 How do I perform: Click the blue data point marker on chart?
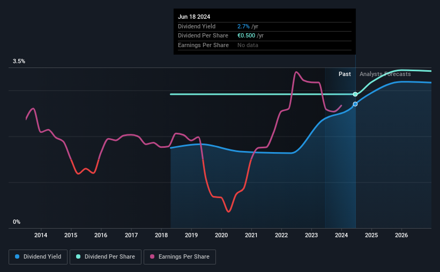tap(355, 104)
